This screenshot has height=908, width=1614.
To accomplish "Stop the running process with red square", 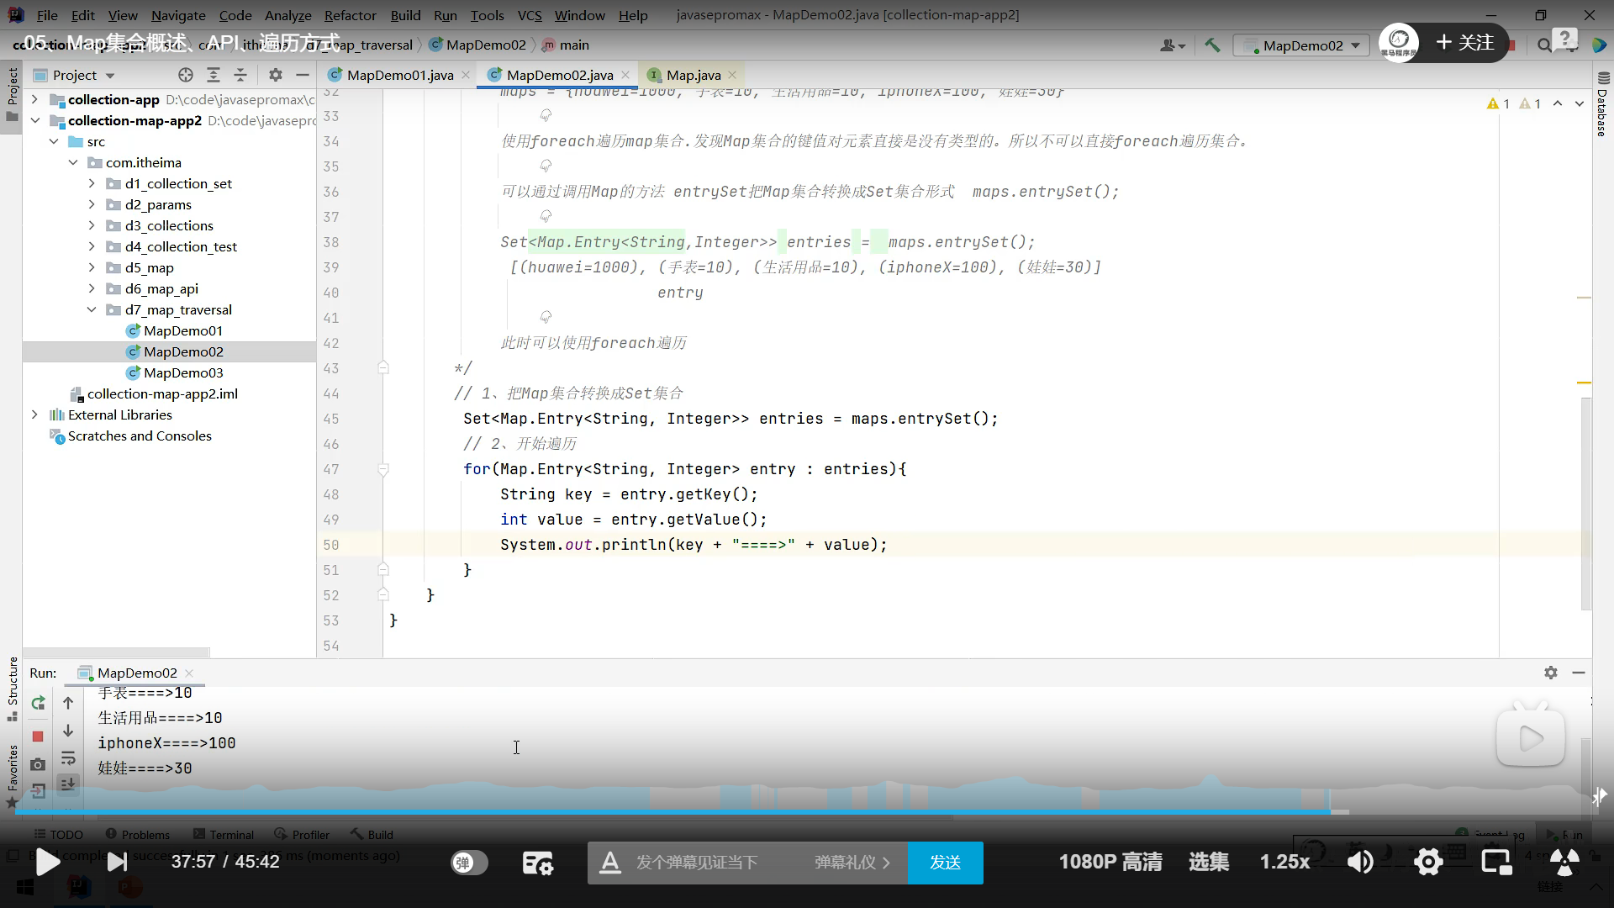I will pyautogui.click(x=38, y=736).
